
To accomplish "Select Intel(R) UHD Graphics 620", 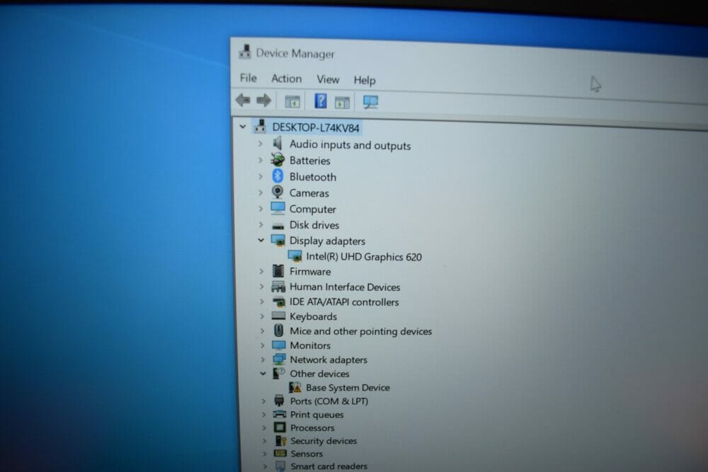I will (364, 257).
